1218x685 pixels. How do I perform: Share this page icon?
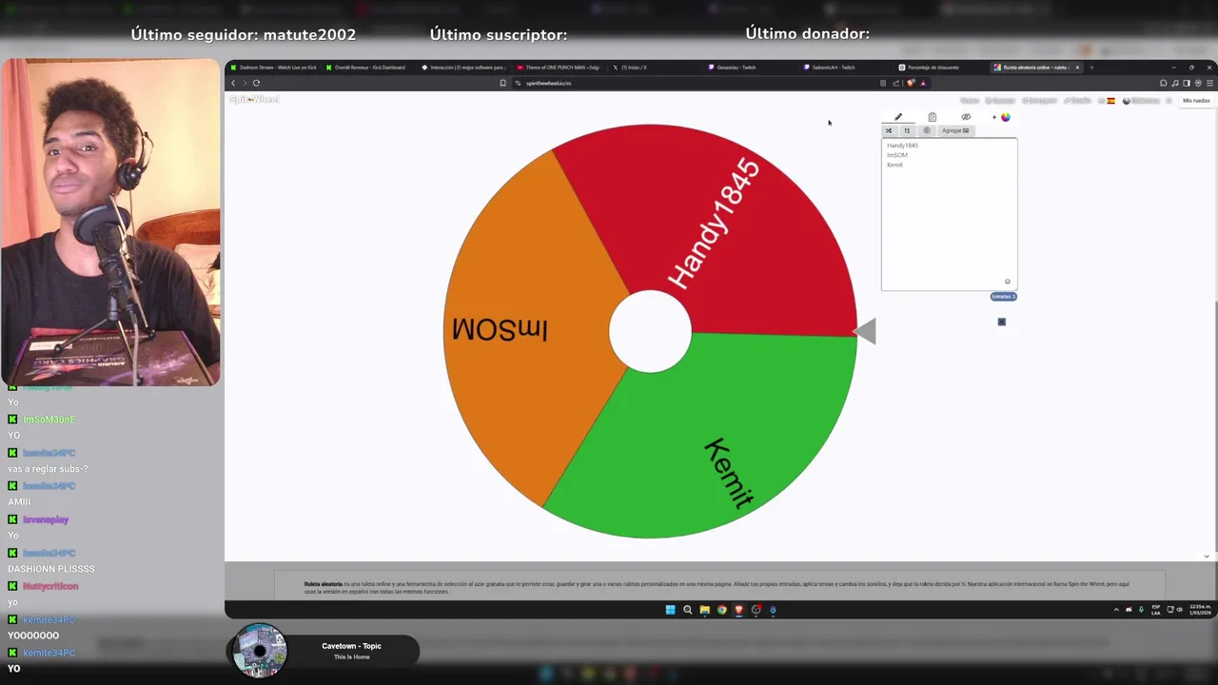point(896,83)
